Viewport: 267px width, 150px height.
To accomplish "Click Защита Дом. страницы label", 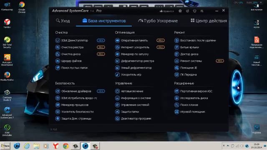I will coord(76,118).
